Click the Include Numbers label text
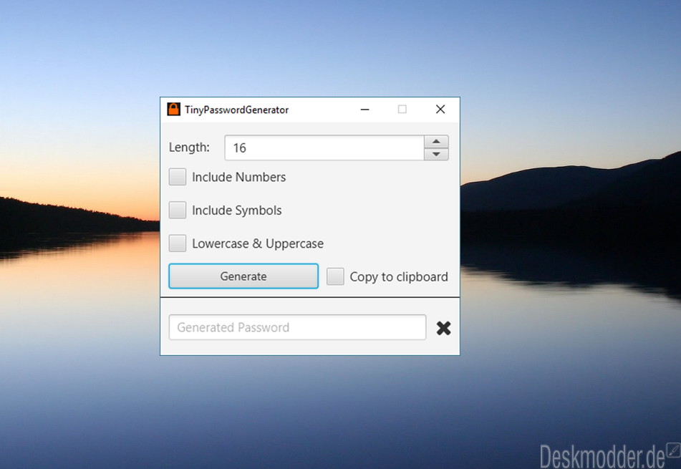Screen dimensions: 681x469 click(239, 177)
